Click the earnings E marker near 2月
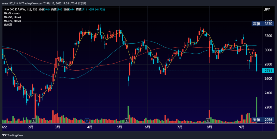 click(x=34, y=120)
